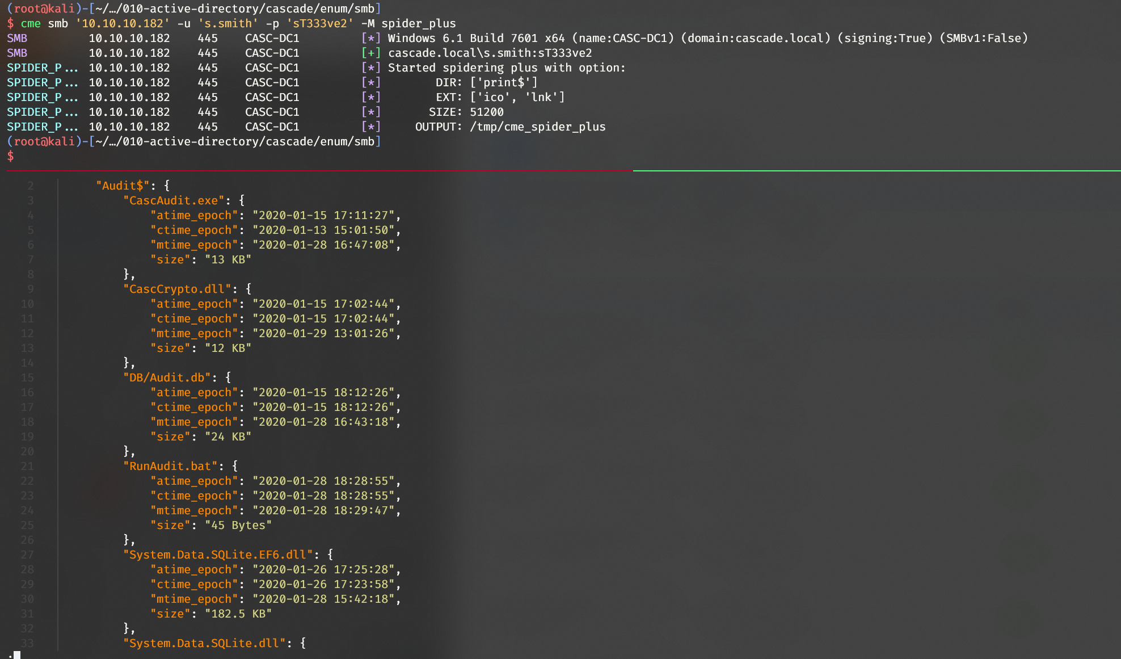Click the OUTPUT path /tmp/cme_spider_plus
This screenshot has width=1121, height=659.
point(538,127)
